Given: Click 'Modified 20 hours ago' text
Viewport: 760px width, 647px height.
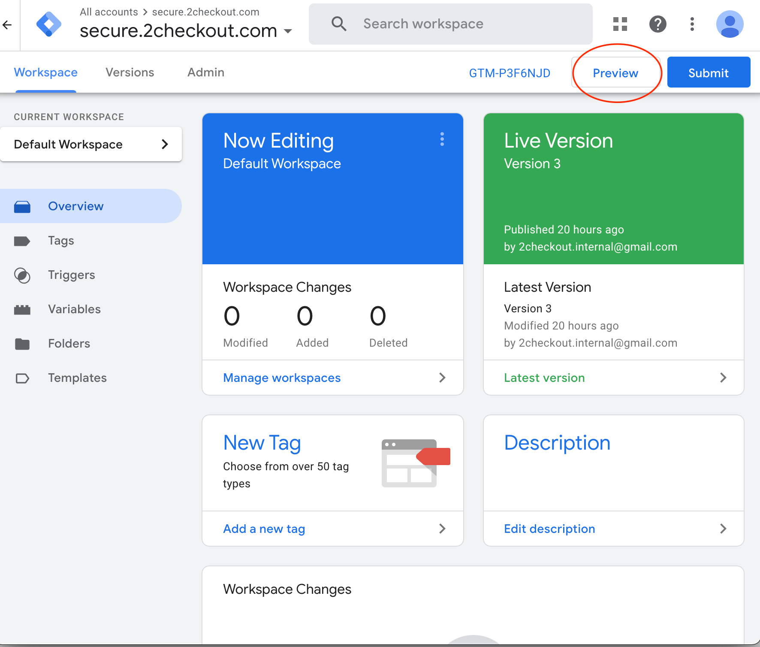Looking at the screenshot, I should pos(561,326).
